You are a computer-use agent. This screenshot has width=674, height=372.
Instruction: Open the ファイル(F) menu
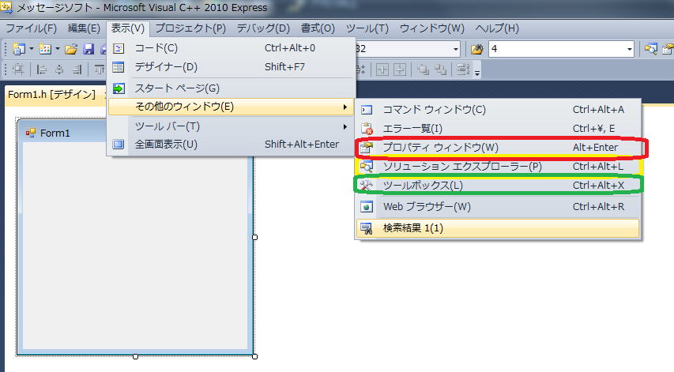point(31,28)
